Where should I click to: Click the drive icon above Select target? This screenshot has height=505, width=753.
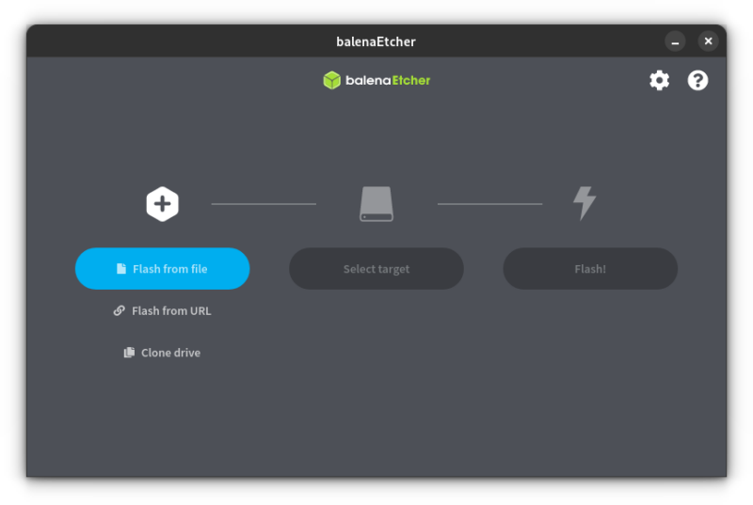(376, 203)
